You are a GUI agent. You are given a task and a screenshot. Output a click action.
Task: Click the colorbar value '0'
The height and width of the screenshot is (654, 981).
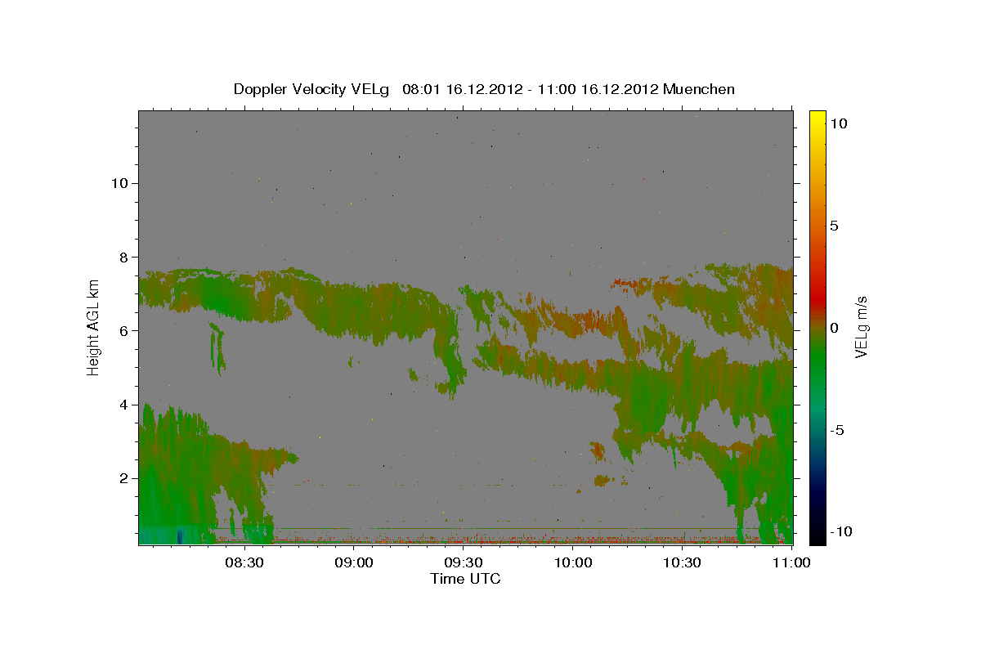834,328
